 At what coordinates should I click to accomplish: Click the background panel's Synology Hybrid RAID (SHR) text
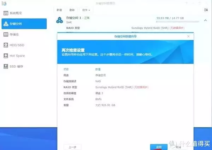tap(150, 28)
